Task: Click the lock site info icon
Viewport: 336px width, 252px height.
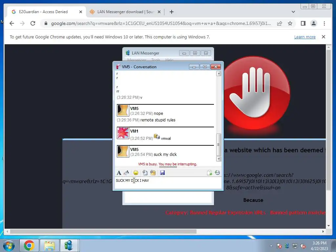Action: coord(46,23)
